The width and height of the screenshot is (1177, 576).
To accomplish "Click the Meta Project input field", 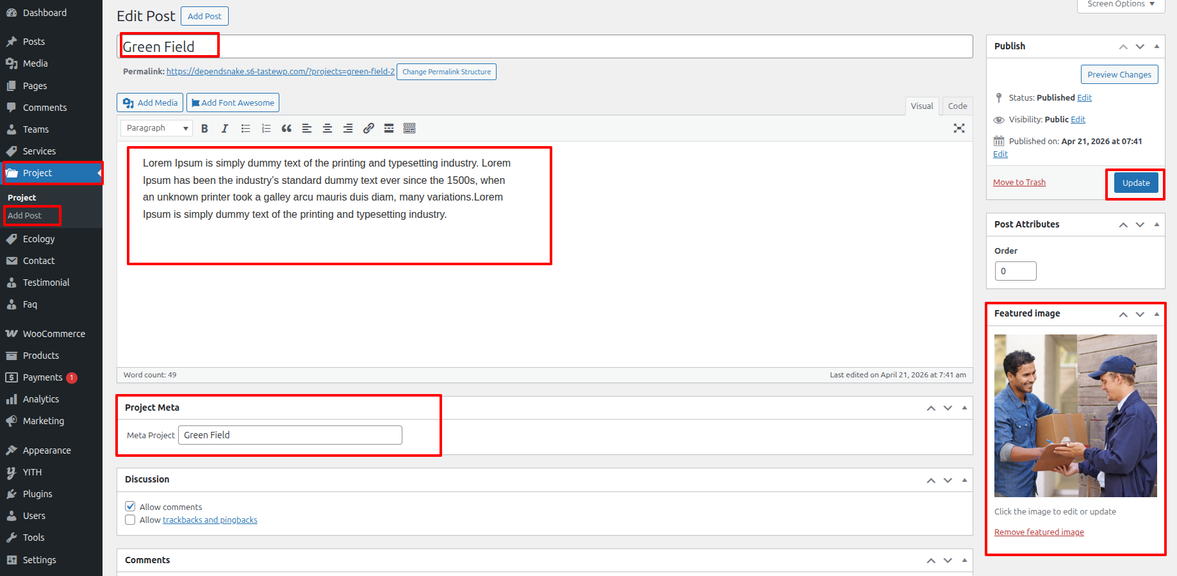I will click(290, 435).
